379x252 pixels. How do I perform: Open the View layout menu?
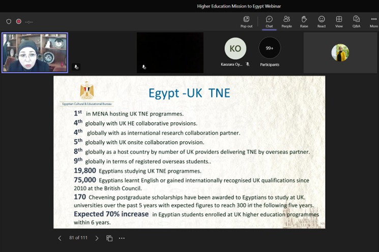[339, 21]
